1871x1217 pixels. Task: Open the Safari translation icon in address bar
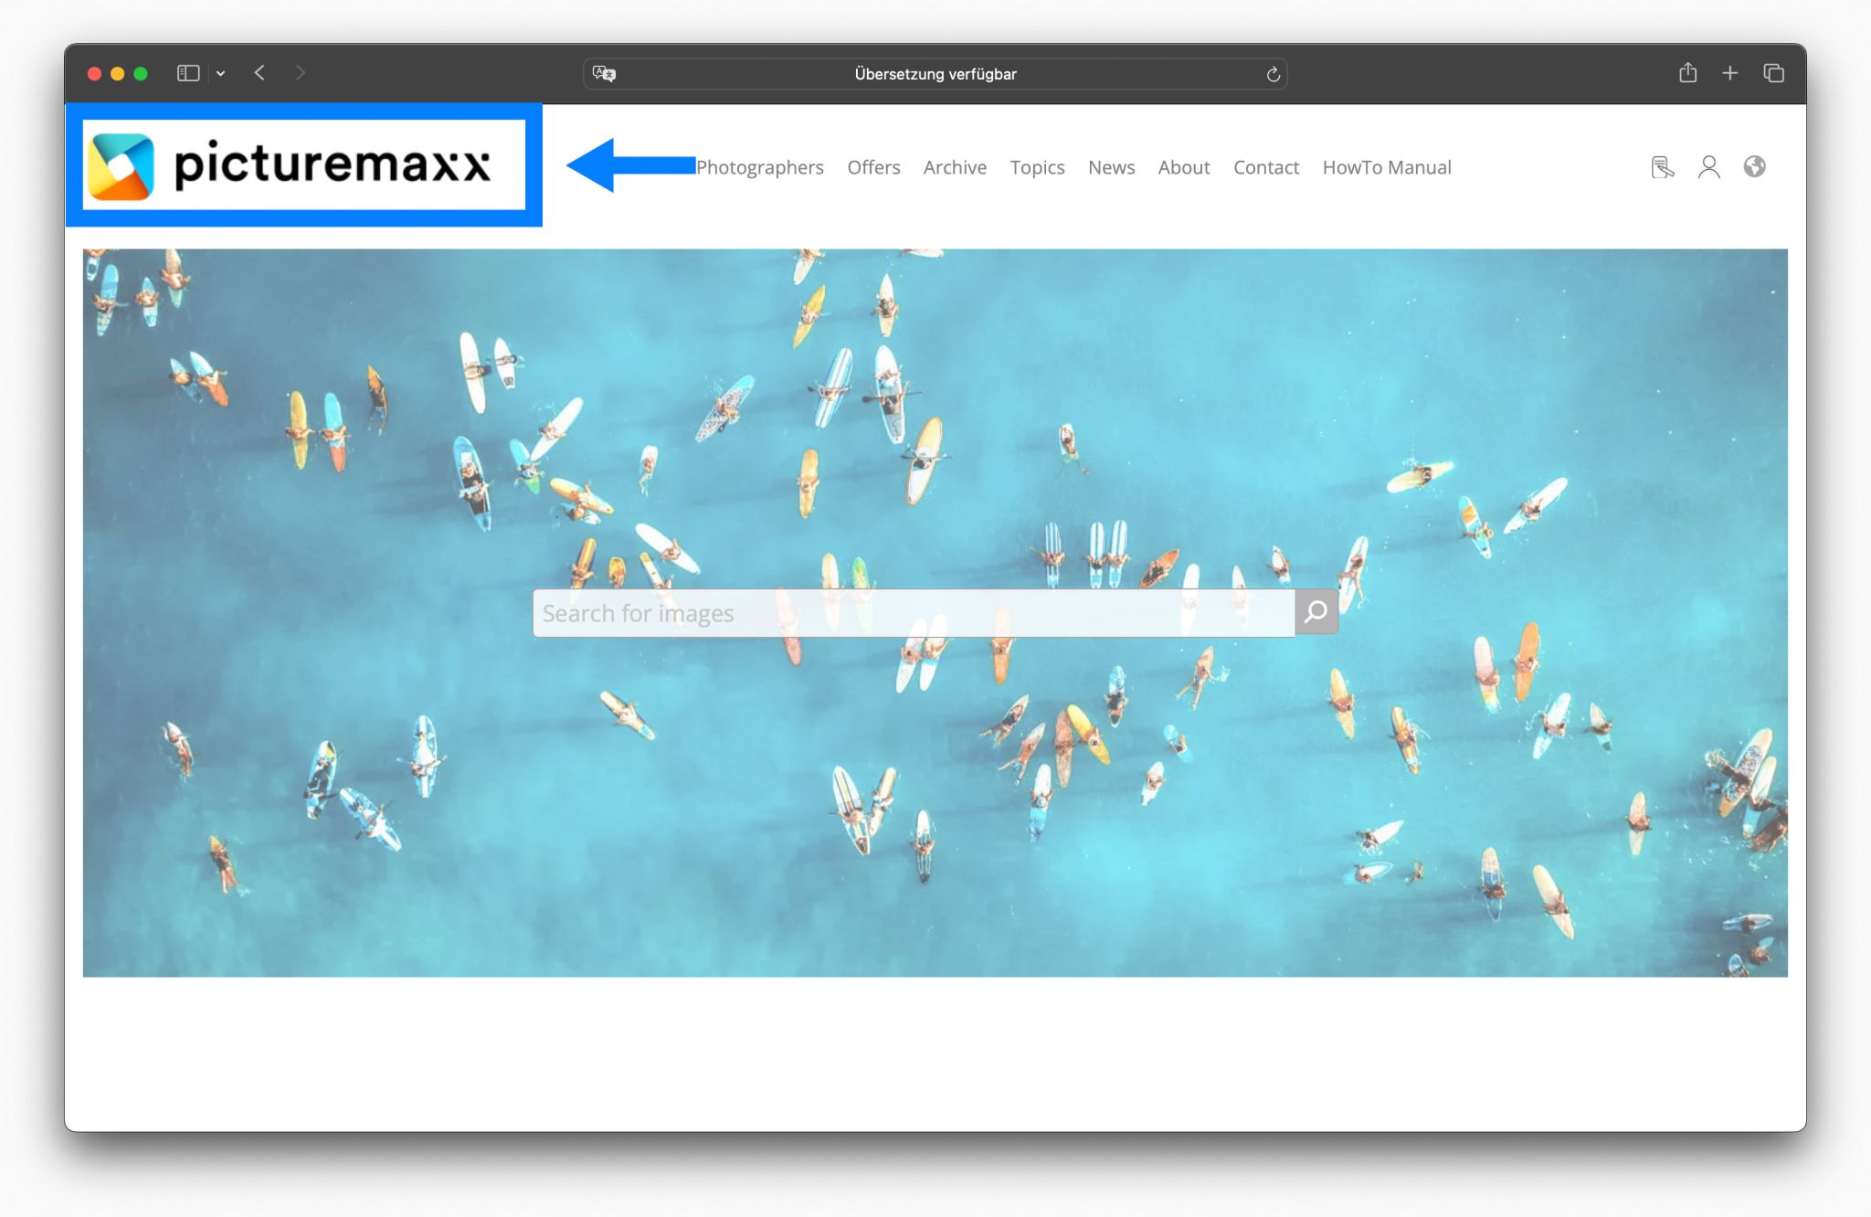[x=603, y=73]
